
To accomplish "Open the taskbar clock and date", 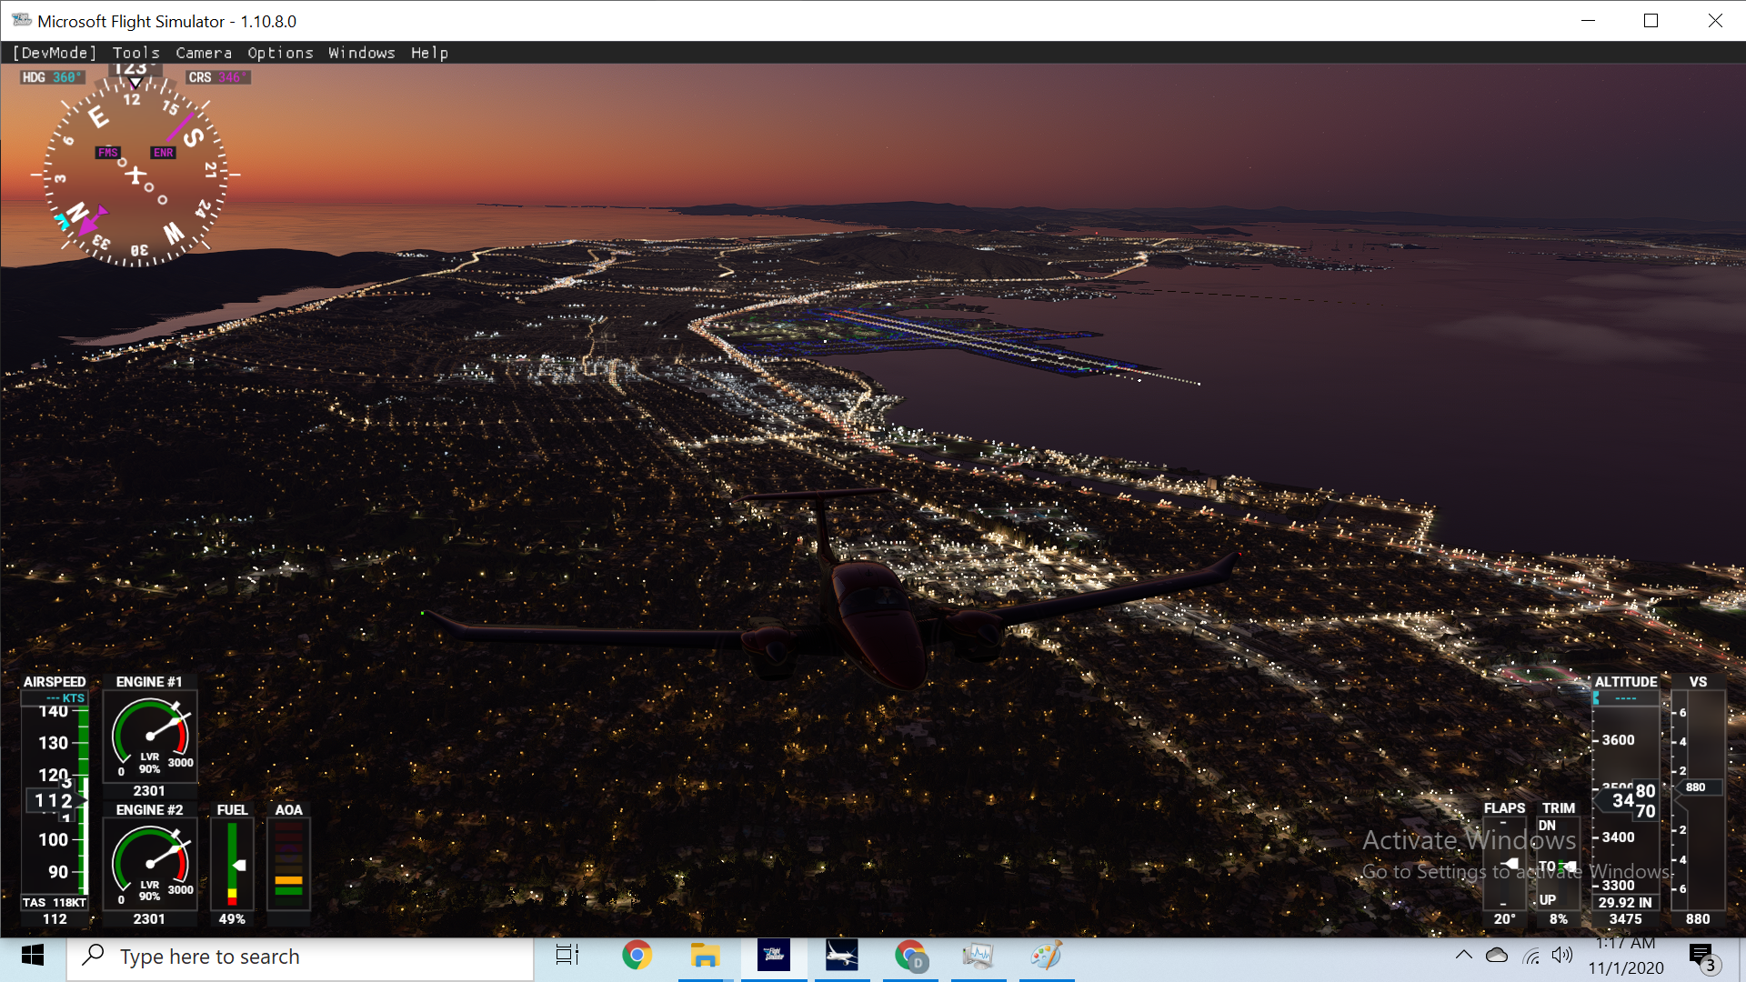I will [x=1626, y=957].
